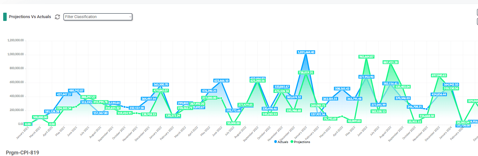Select the 116,668.58 projections label

click(427, 116)
